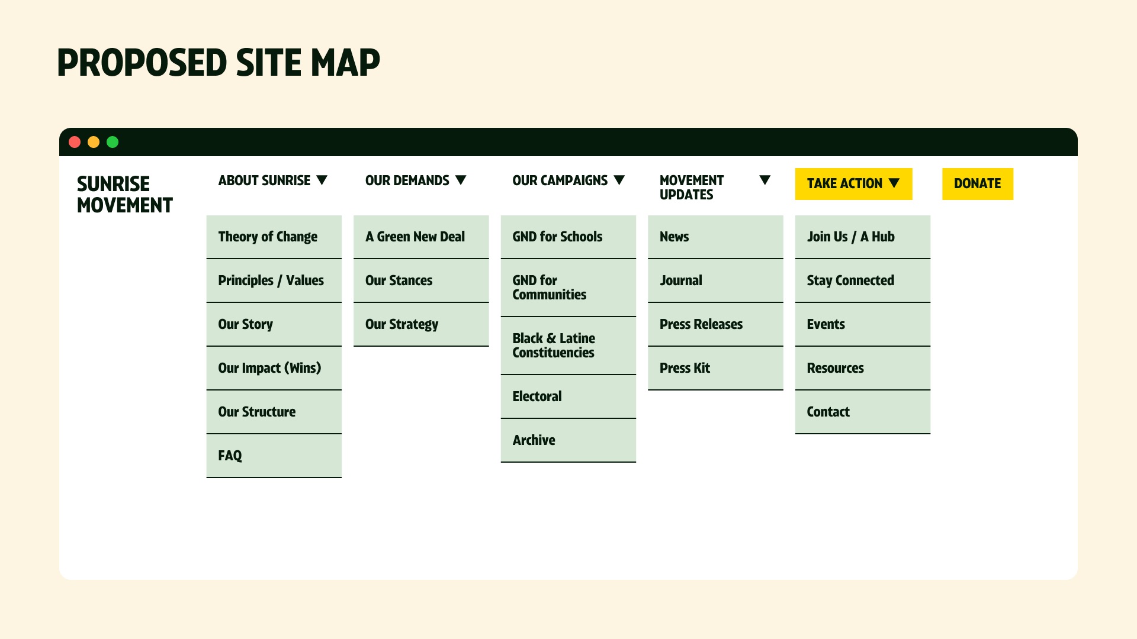Select Join Us / A Hub
The image size is (1137, 639).
tap(863, 237)
